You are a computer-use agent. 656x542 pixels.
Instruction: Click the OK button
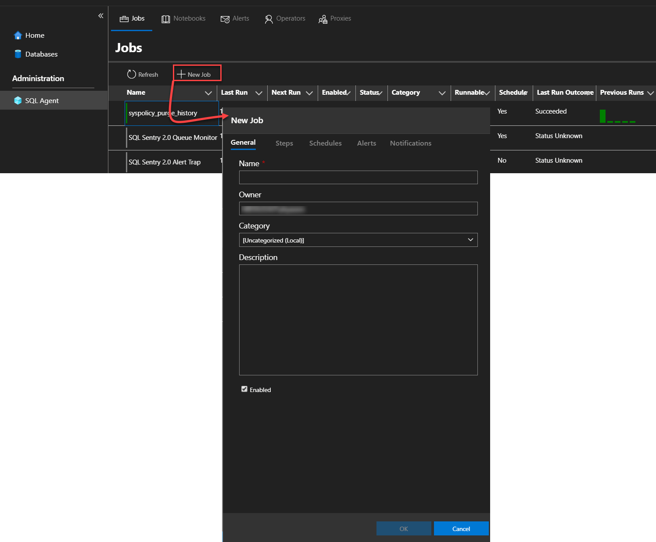[403, 528]
